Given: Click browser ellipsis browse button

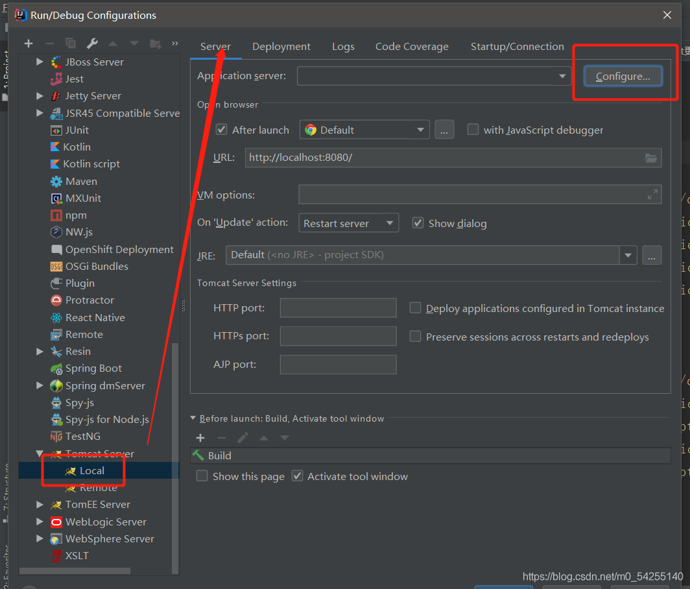Looking at the screenshot, I should pos(444,130).
